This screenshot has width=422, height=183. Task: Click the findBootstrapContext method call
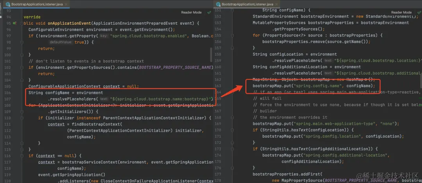(96, 124)
